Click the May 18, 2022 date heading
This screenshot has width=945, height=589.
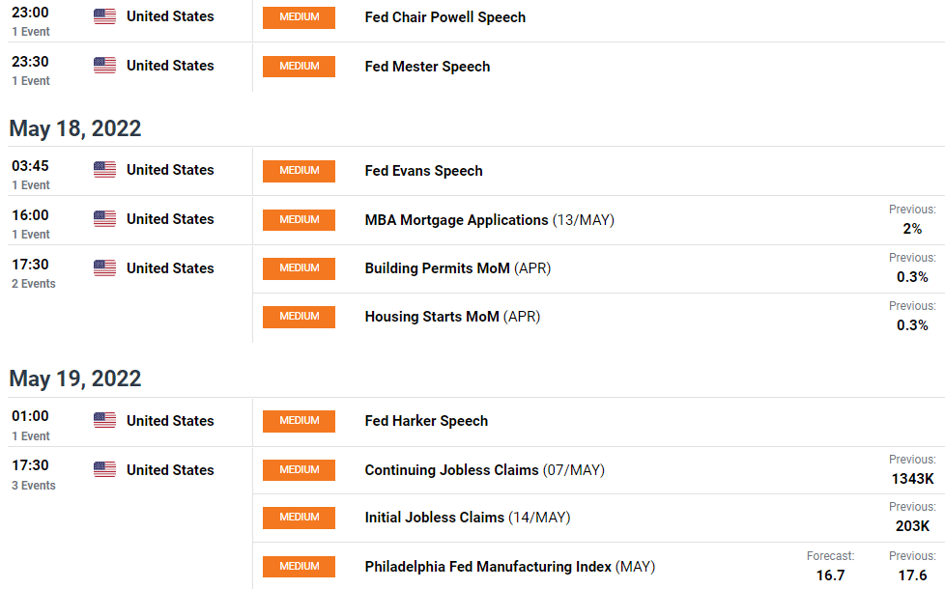pos(75,128)
